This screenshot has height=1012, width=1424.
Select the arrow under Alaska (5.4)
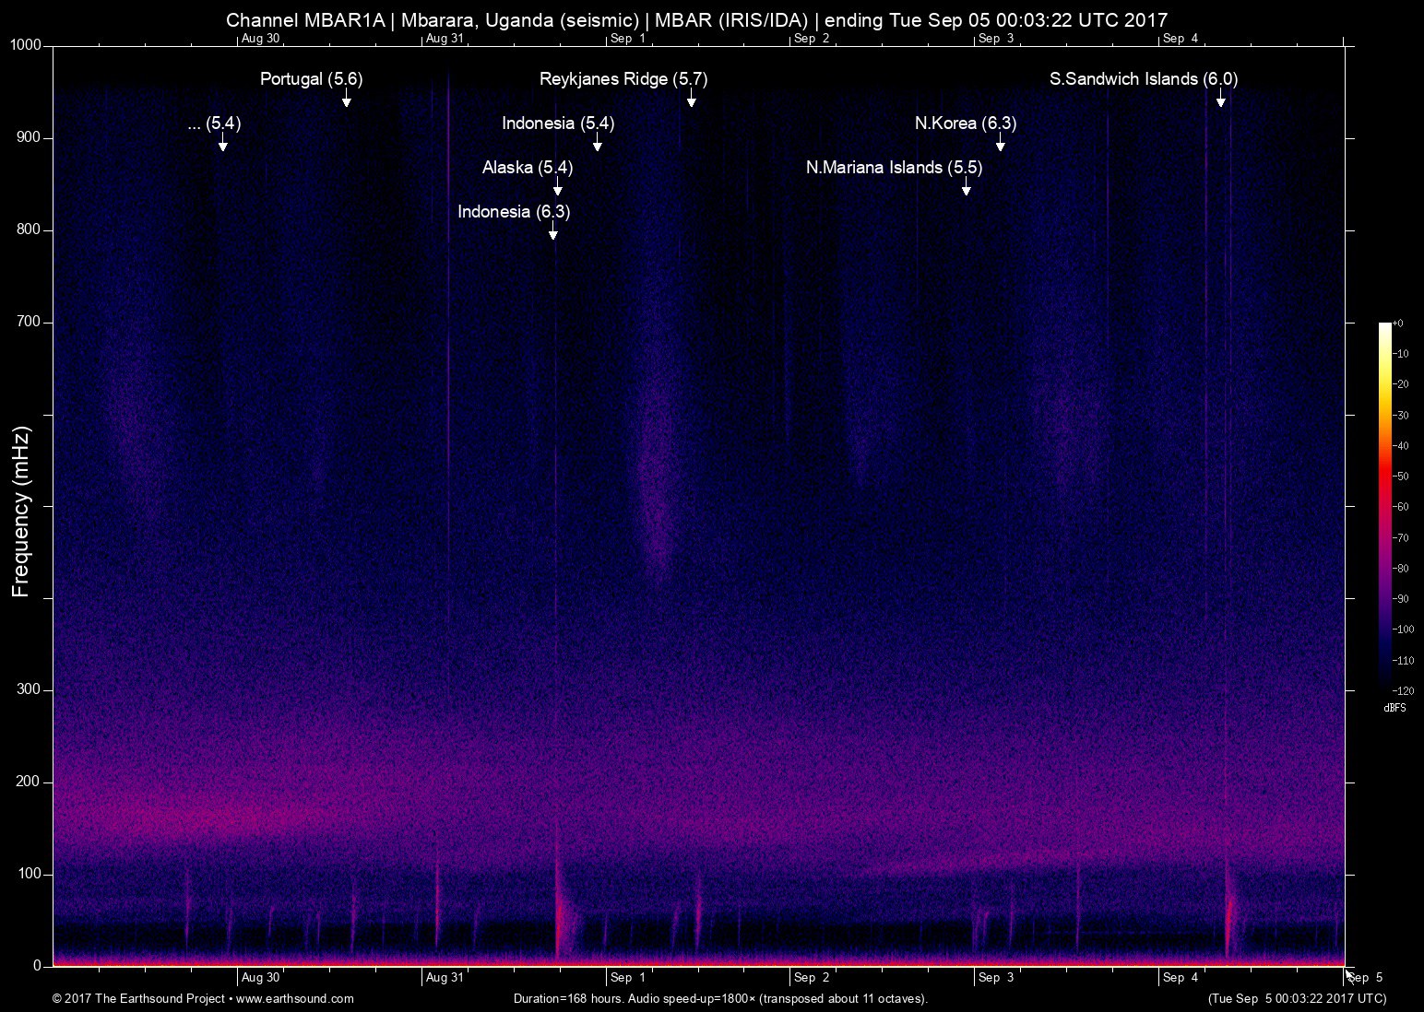click(x=557, y=188)
